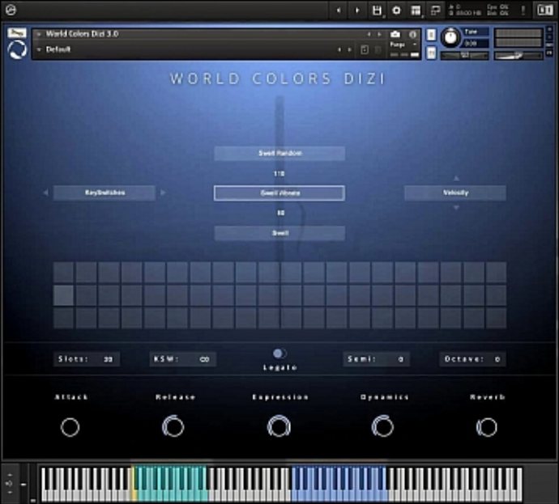The image size is (559, 504).
Task: Open the snapshot camera view
Action: point(395,34)
